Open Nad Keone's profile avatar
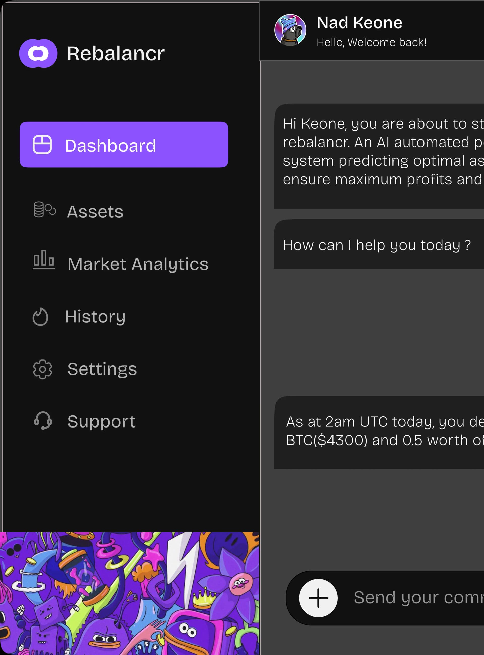This screenshot has width=484, height=655. point(290,30)
